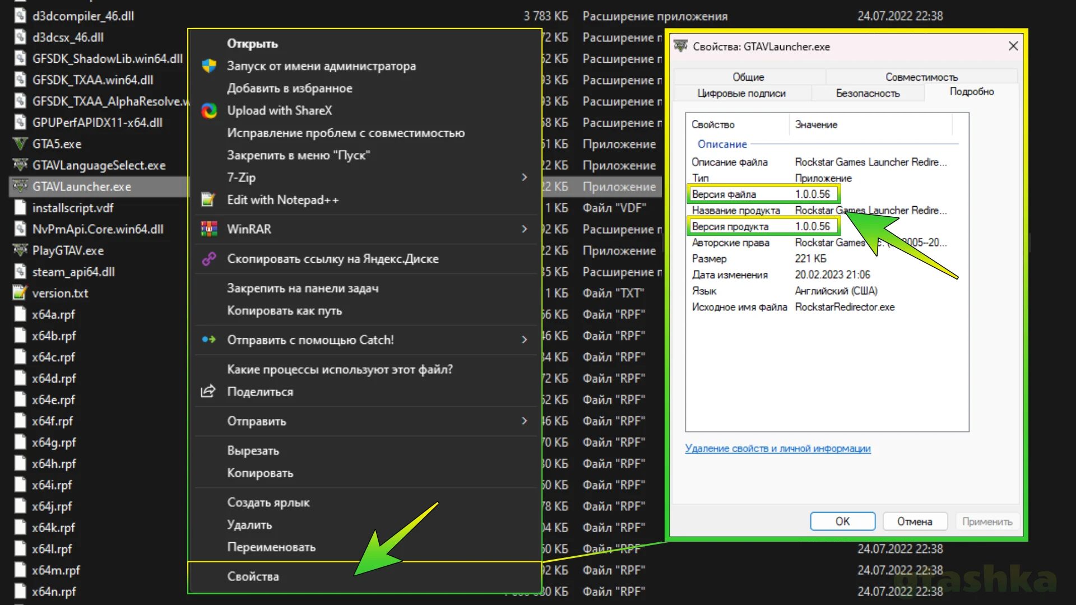Click the Catch! send icon
This screenshot has height=605, width=1076.
(209, 339)
